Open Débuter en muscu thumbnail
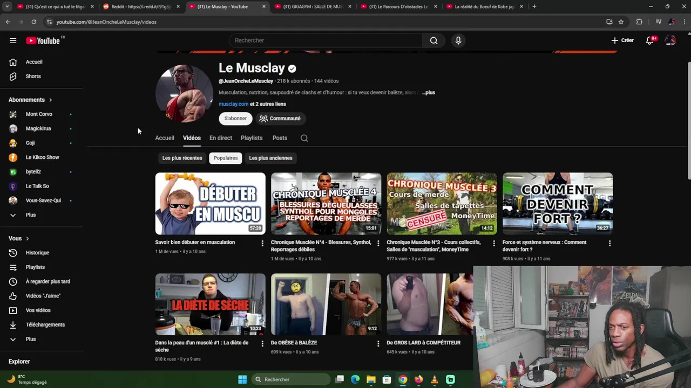Image resolution: width=691 pixels, height=388 pixels. coord(210,204)
